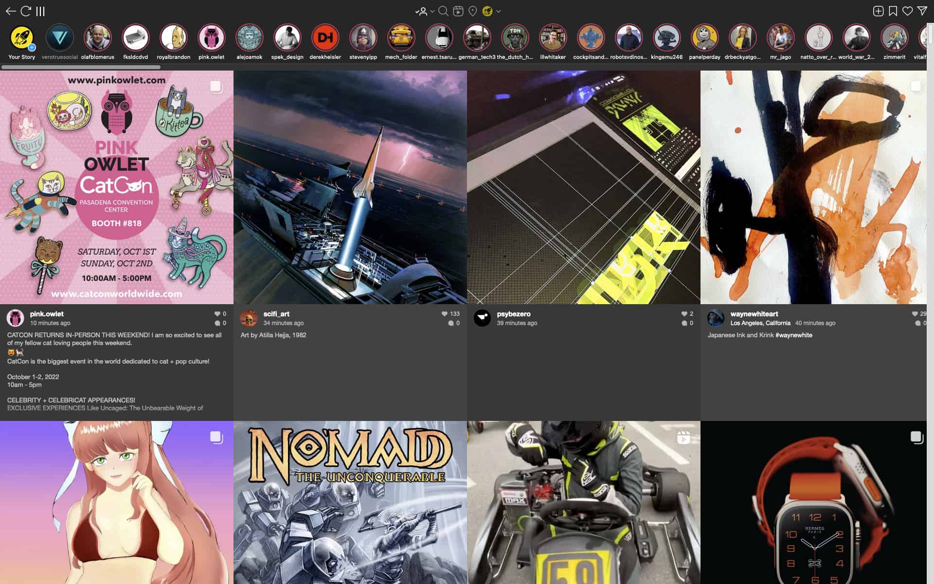The image size is (934, 584).
Task: View pink.owlet story bubble
Action: [x=211, y=38]
